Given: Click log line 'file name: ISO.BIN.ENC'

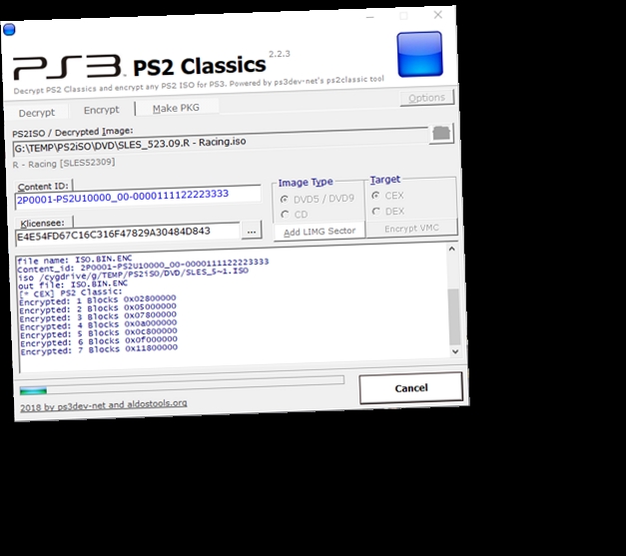Looking at the screenshot, I should point(74,260).
